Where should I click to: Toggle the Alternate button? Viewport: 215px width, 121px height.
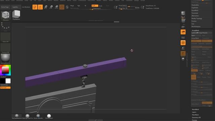click(5, 87)
